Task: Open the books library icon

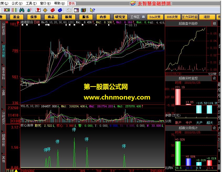Action: (x=83, y=10)
